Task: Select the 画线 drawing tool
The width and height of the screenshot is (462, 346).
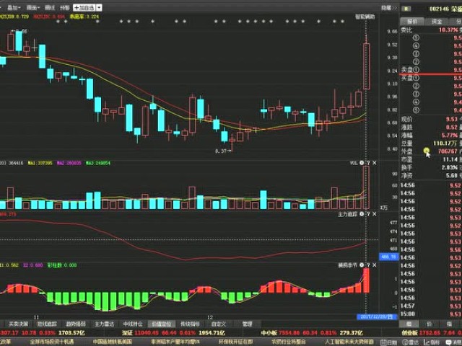Action: tap(50, 7)
